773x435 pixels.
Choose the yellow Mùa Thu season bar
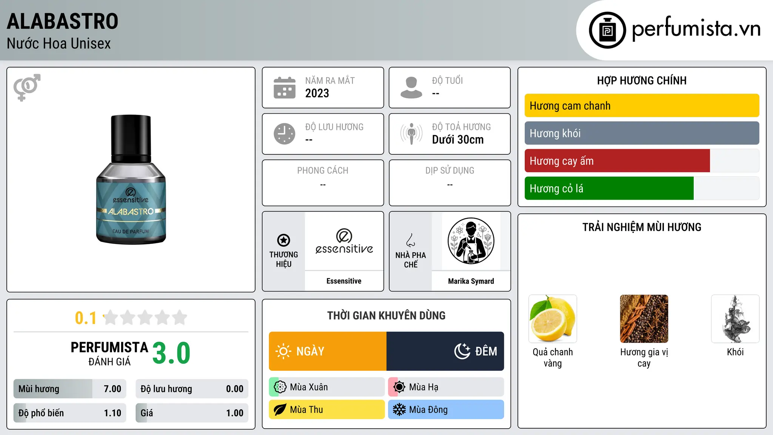pos(327,410)
